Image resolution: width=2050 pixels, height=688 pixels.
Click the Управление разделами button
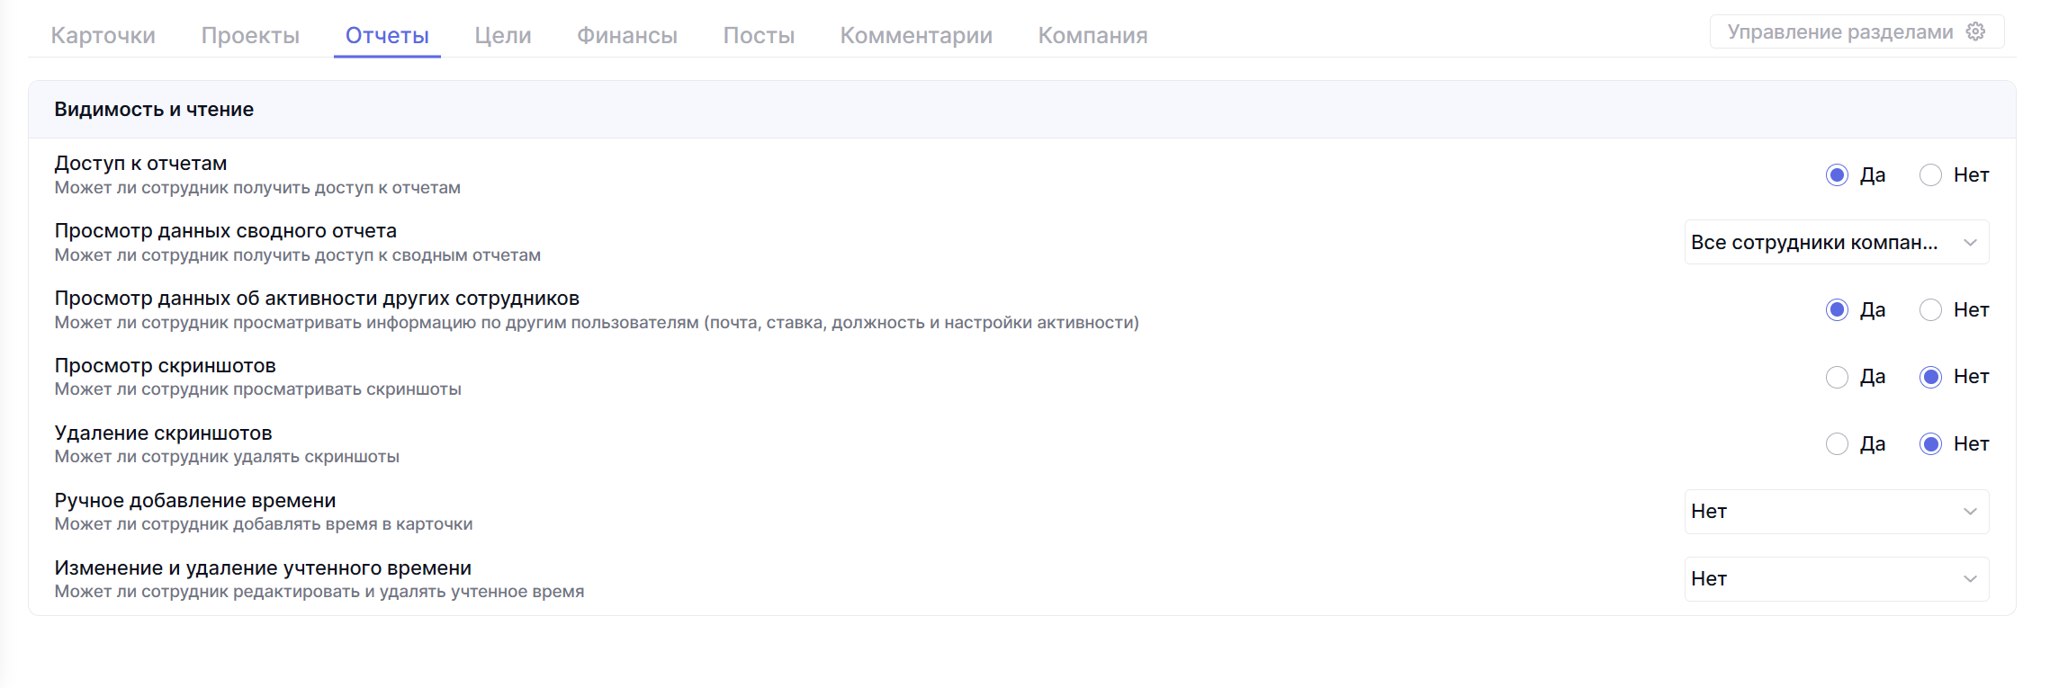[1840, 32]
